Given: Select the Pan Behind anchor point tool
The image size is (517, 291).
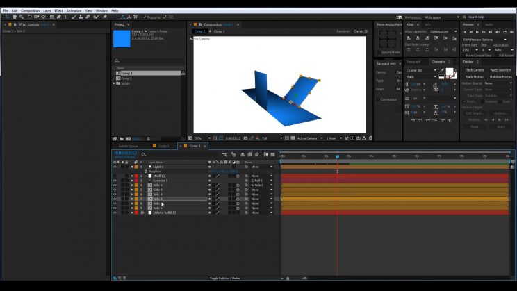Looking at the screenshot, I should click(44, 17).
